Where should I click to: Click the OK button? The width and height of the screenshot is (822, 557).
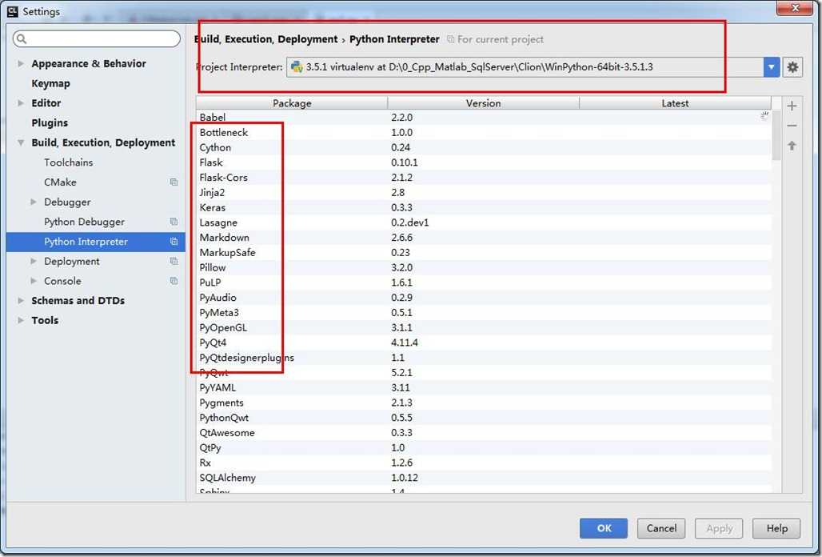(604, 528)
